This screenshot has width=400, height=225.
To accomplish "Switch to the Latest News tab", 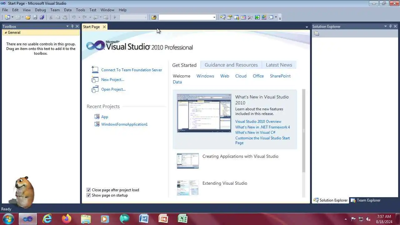I will coord(279,65).
